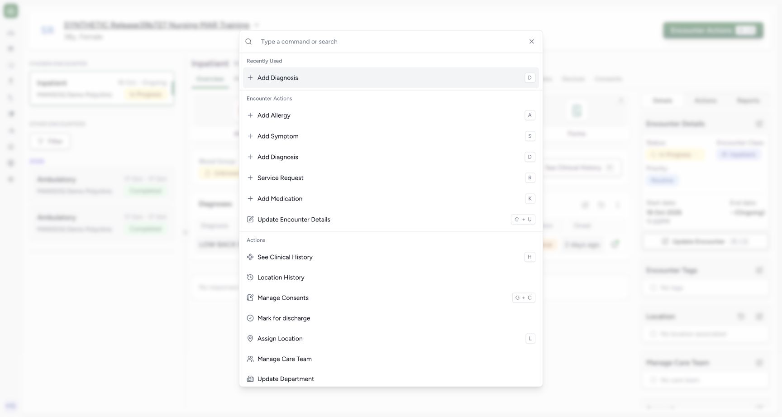Click the See Clinical History icon
Viewport: 782px width, 417px height.
point(250,257)
